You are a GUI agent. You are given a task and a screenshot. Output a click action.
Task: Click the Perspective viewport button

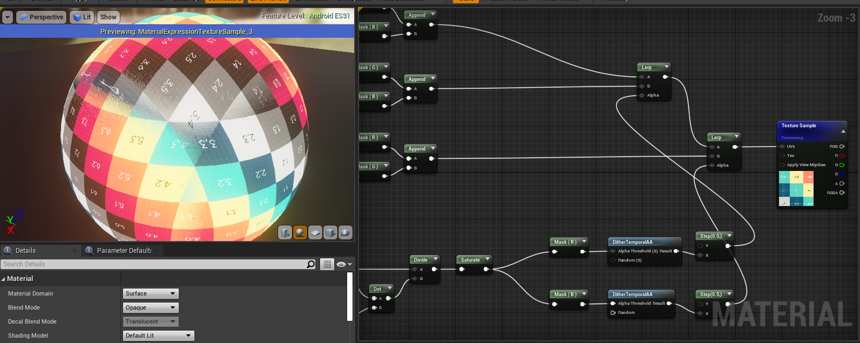click(41, 17)
